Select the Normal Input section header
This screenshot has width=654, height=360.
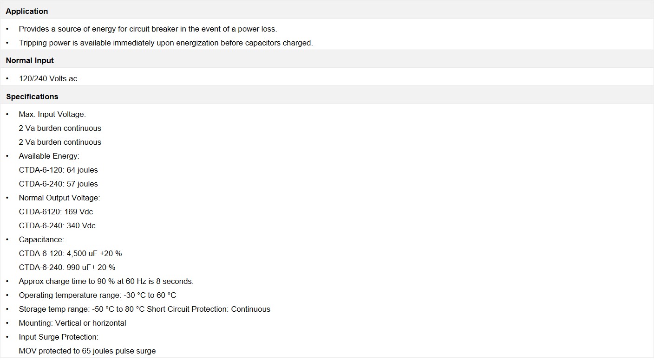click(x=327, y=60)
